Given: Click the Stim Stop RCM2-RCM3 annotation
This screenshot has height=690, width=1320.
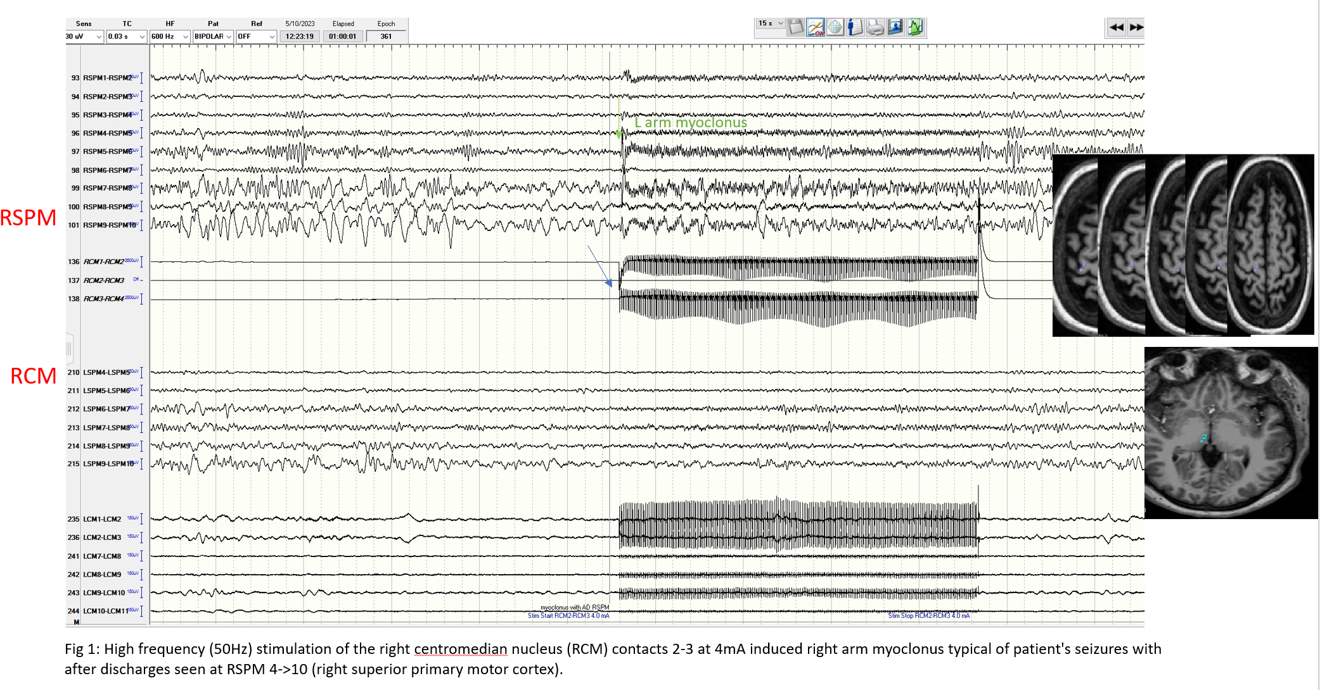Looking at the screenshot, I should tap(928, 615).
